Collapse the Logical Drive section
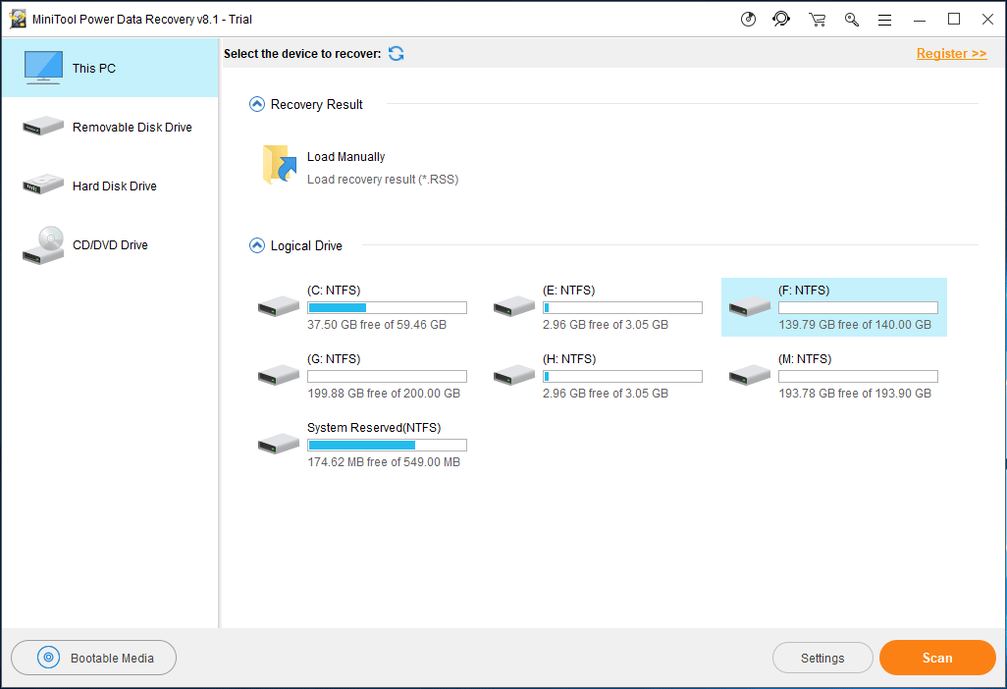This screenshot has height=689, width=1007. tap(256, 245)
